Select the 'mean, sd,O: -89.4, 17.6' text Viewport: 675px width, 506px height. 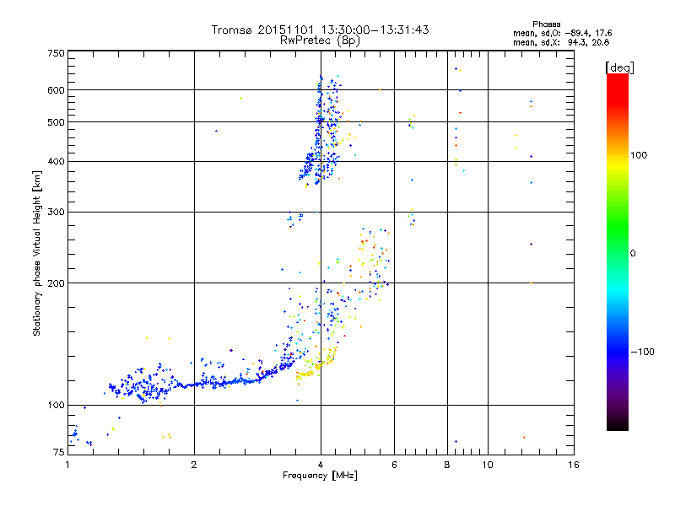click(x=562, y=33)
